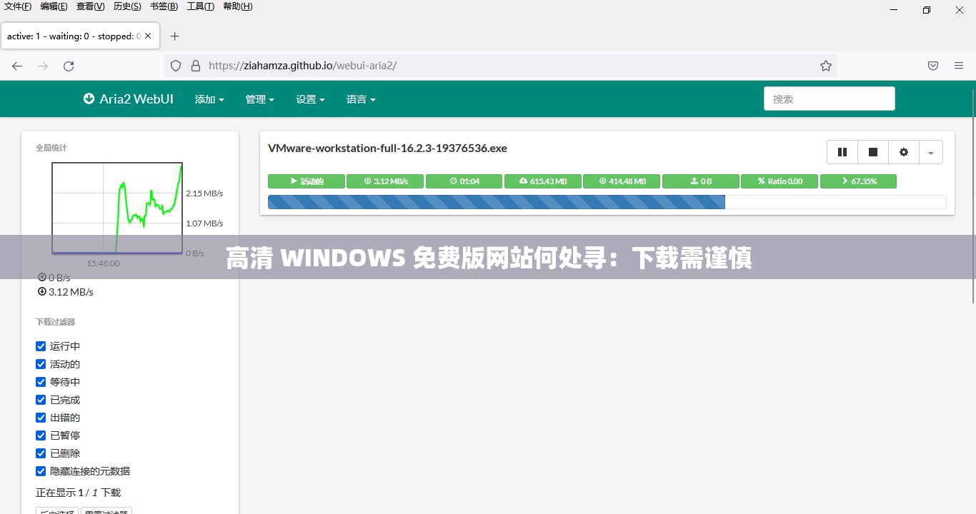Screen dimensions: 976x514
Task: Open the 文件(F) menu
Action: [18, 6]
